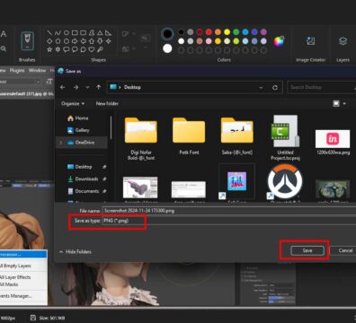Select the Cloud callout shape

83,49
